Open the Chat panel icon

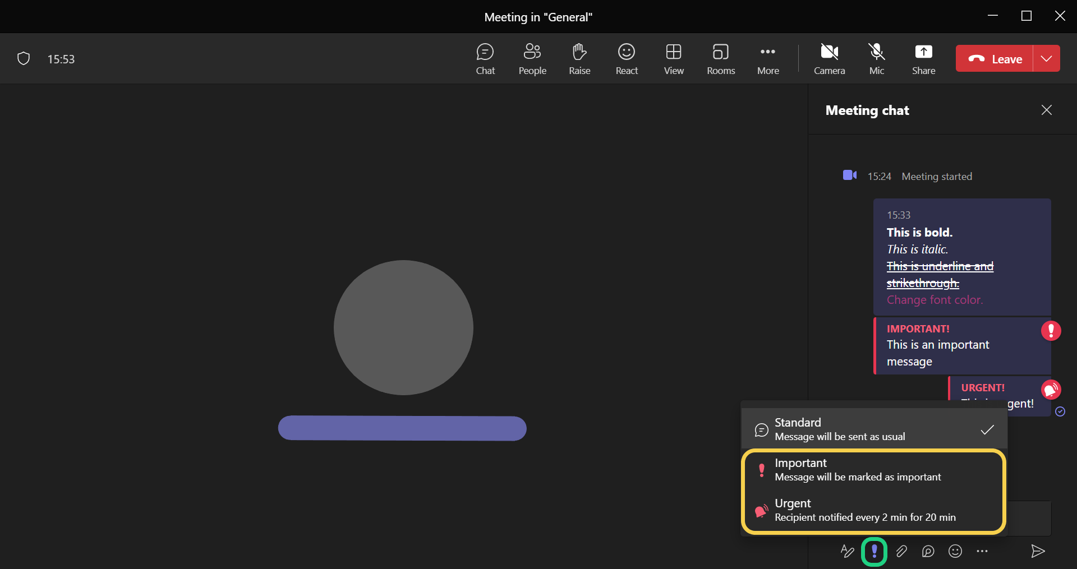[x=485, y=59]
